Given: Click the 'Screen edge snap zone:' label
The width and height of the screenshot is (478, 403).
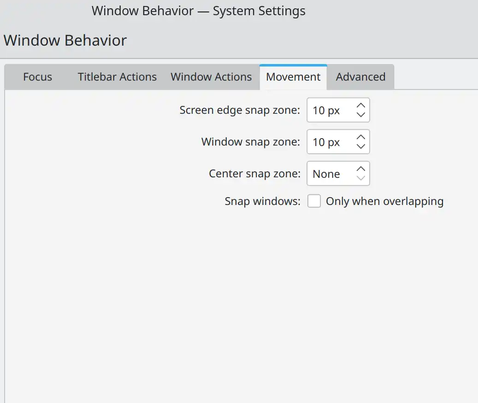Looking at the screenshot, I should click(x=240, y=110).
